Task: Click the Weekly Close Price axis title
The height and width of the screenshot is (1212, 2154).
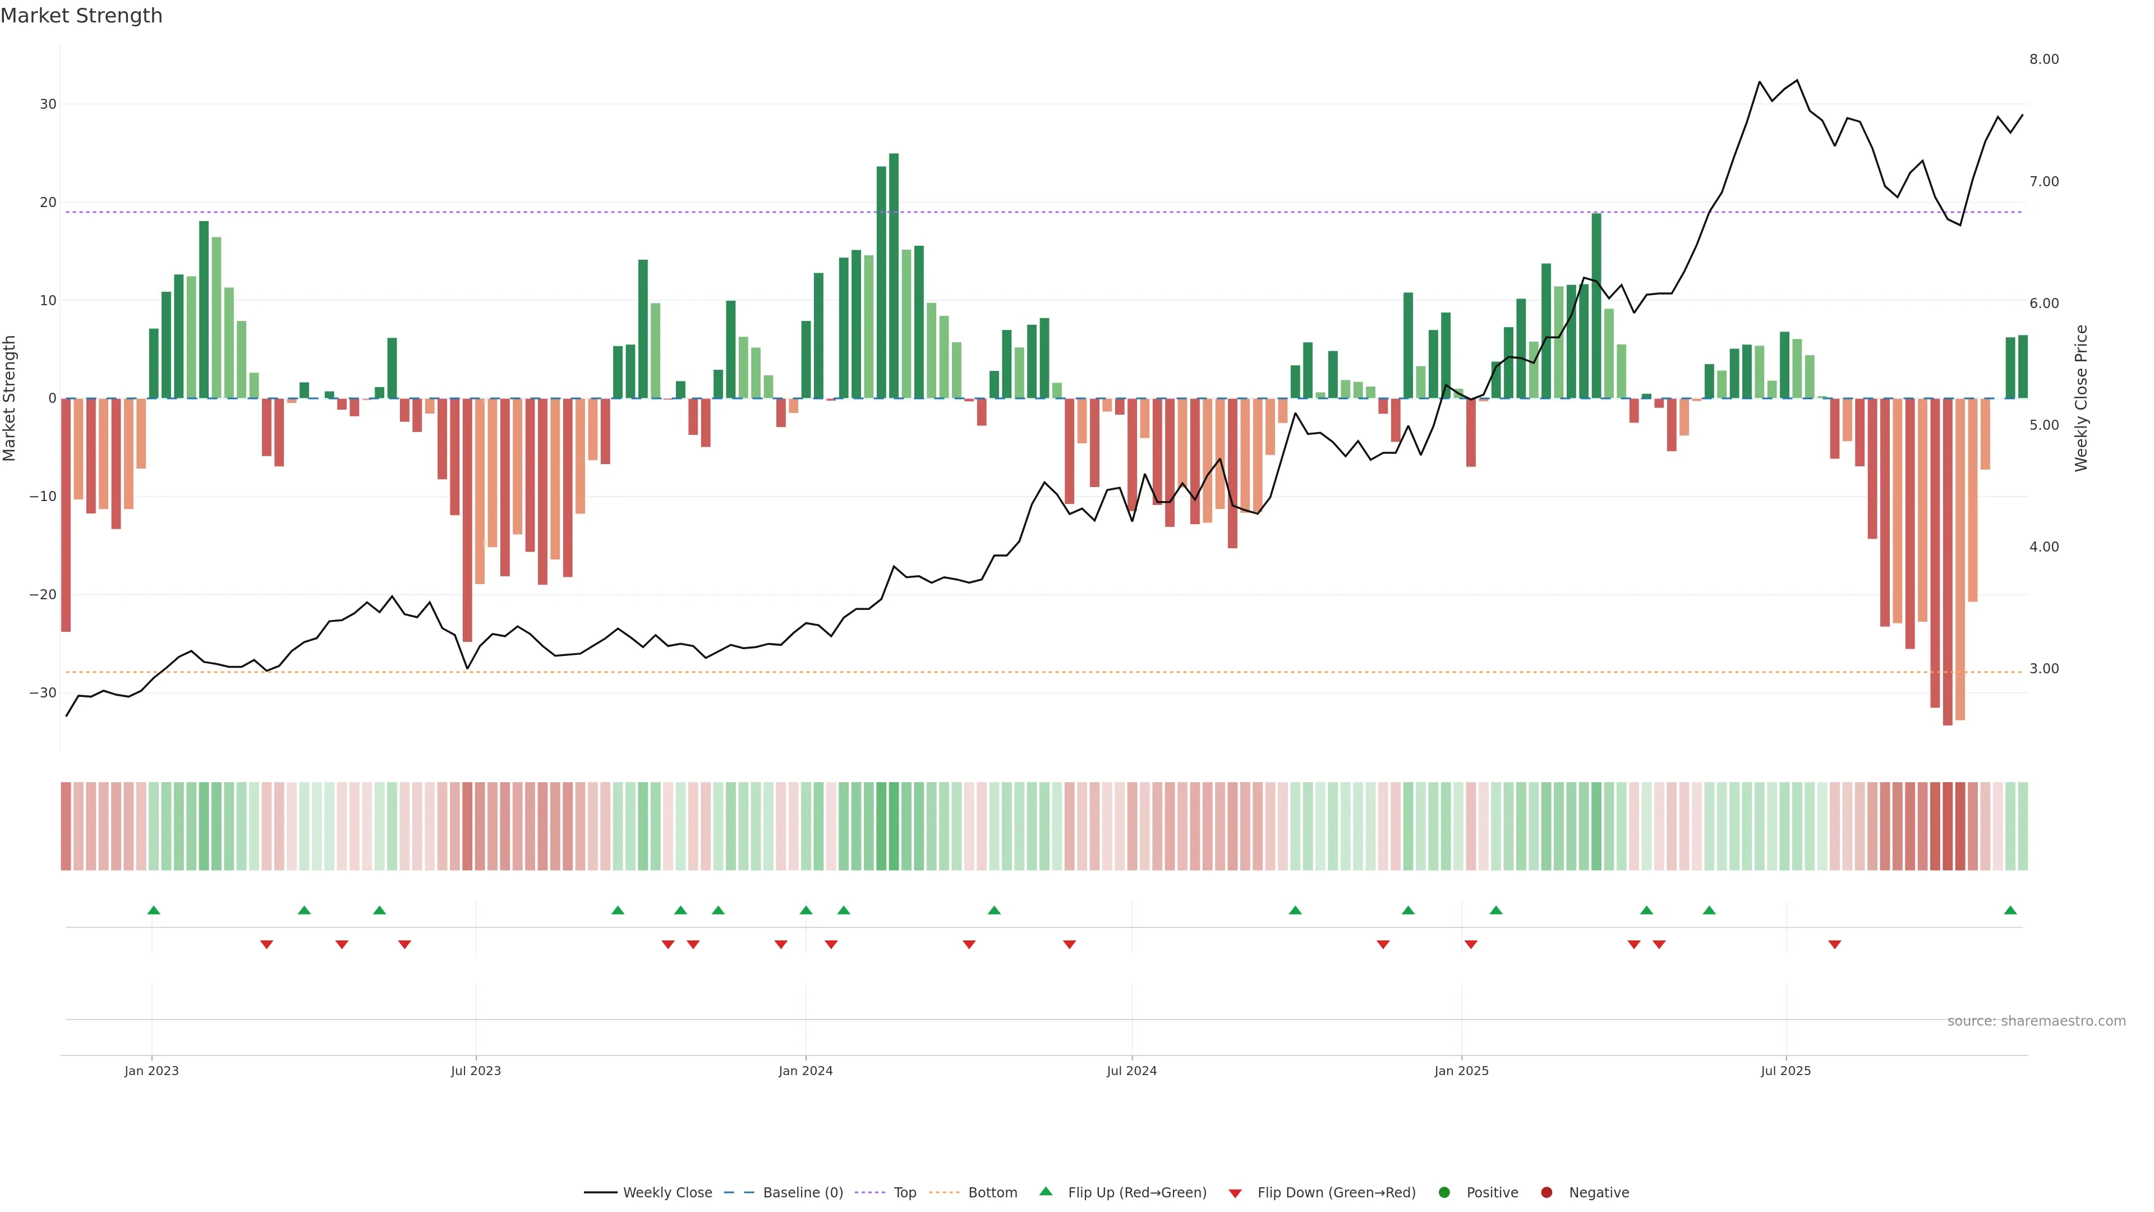Action: (2081, 398)
